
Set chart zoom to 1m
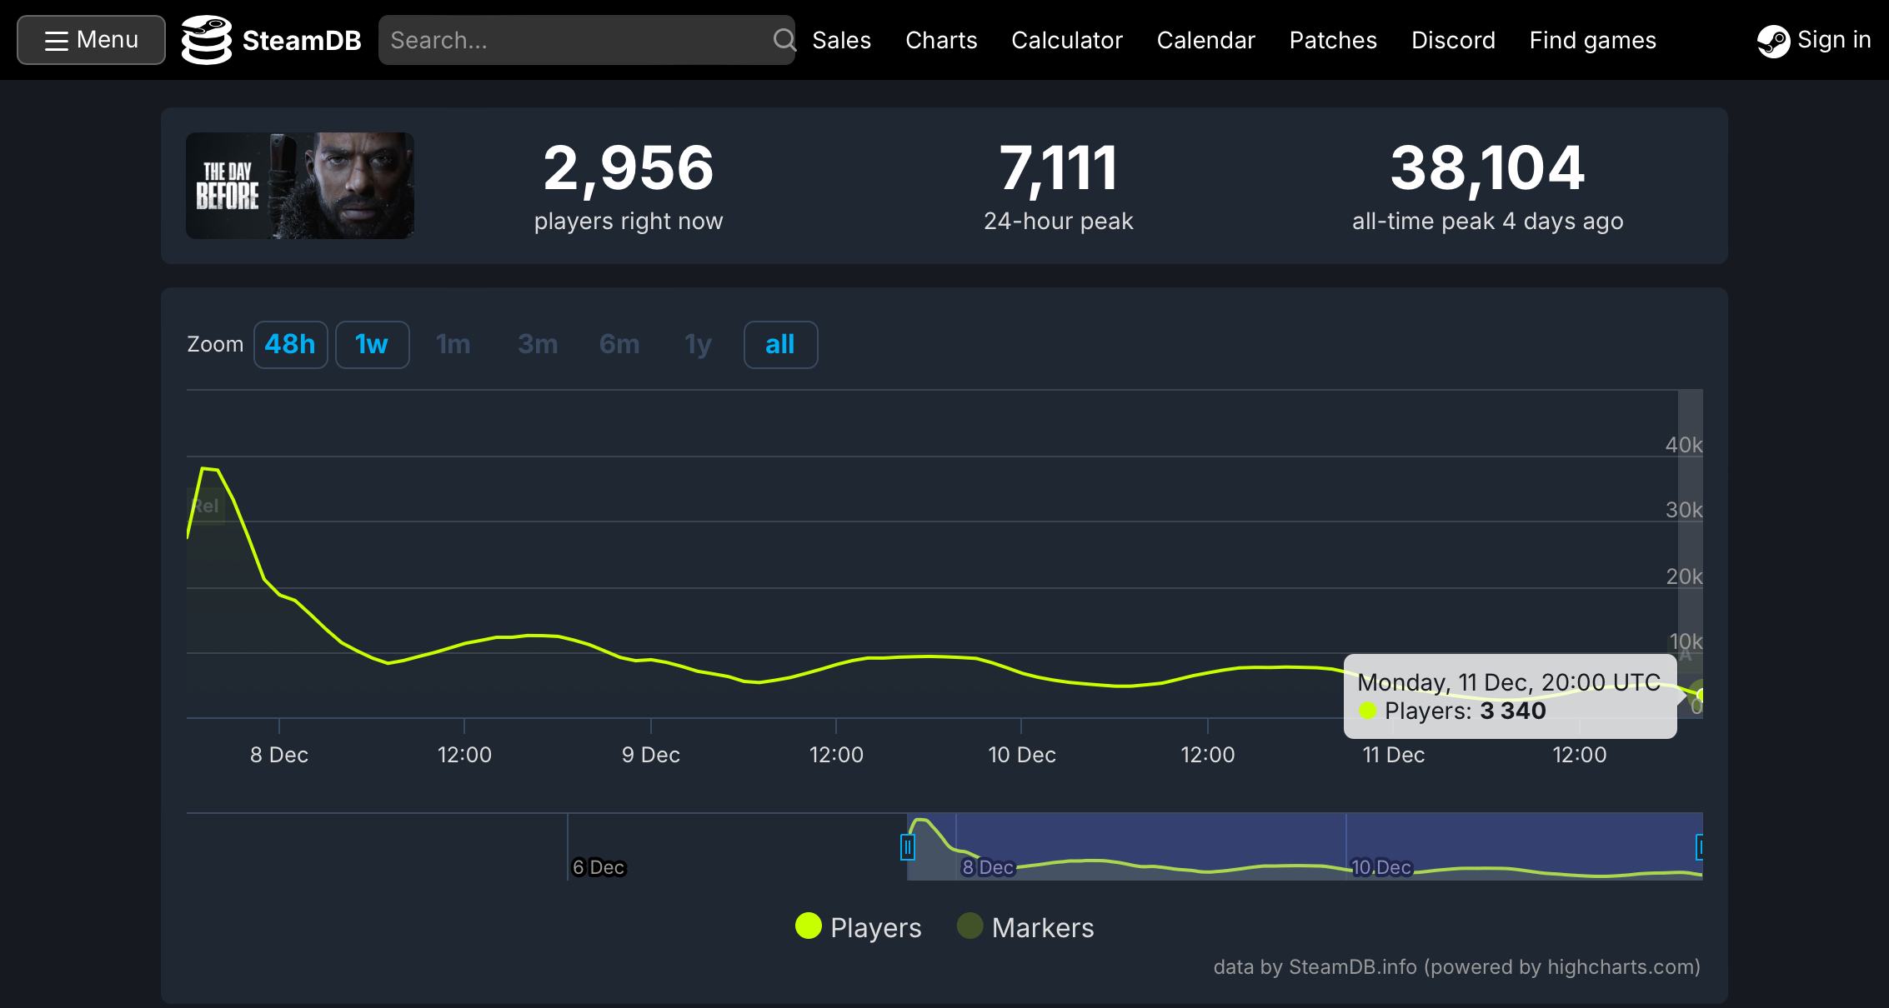coord(453,344)
